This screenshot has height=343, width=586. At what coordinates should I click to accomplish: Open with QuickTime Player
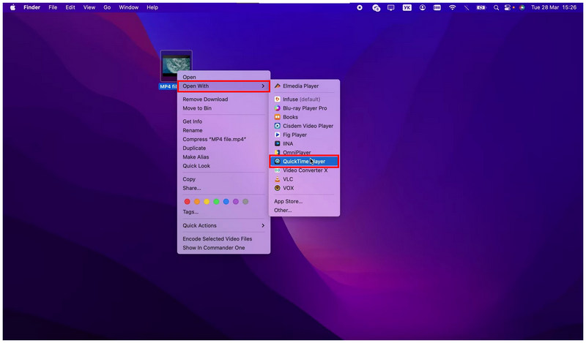tap(304, 161)
